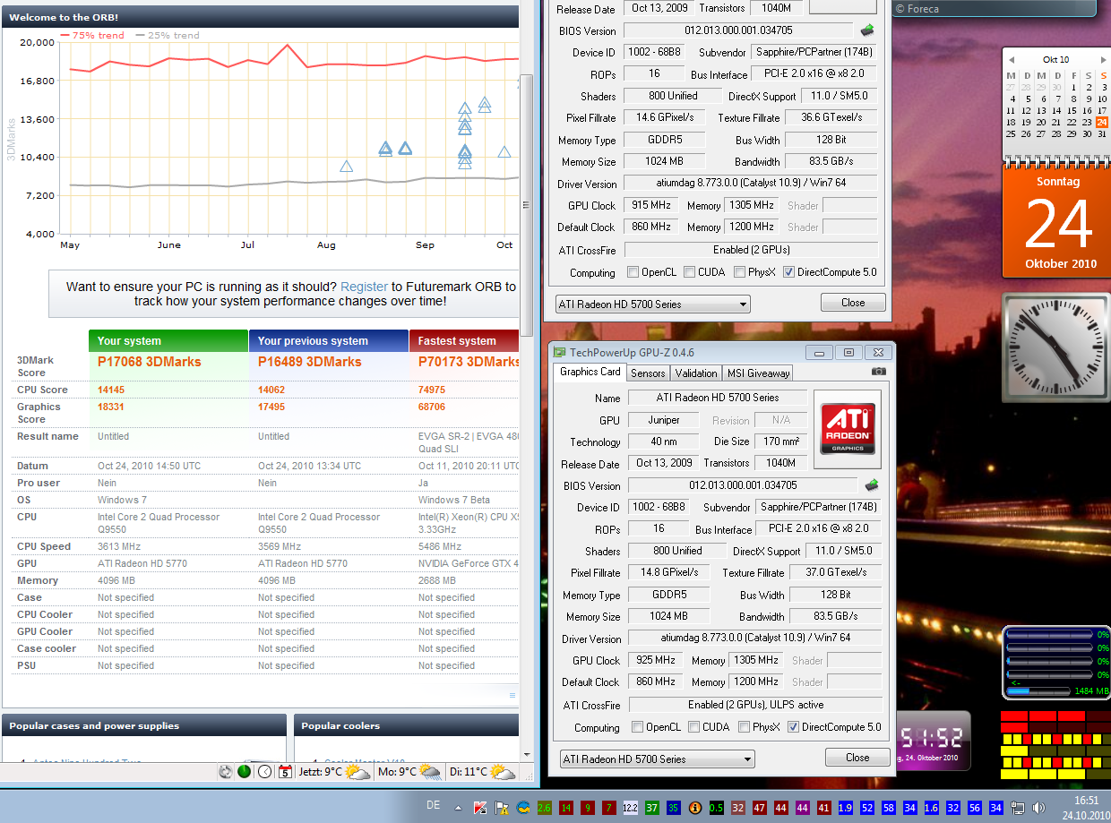Toggle PhysX checkbox in GPU-Z 915 MHz window

coord(740,272)
